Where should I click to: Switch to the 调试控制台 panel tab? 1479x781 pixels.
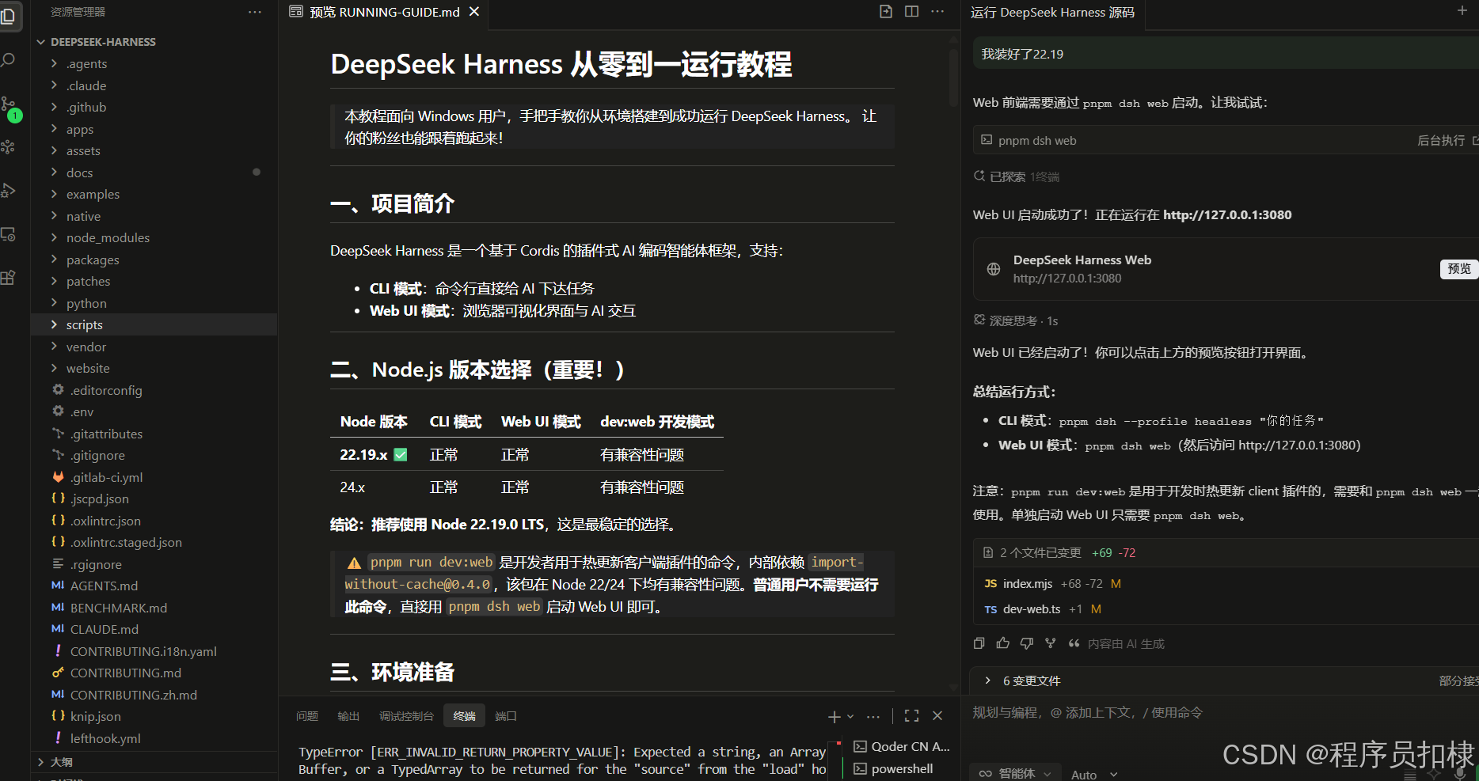(x=406, y=716)
